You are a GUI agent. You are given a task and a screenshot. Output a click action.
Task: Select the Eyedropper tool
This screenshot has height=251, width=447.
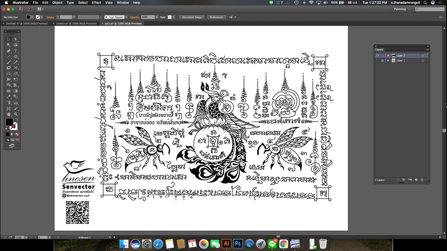[x=8, y=97]
